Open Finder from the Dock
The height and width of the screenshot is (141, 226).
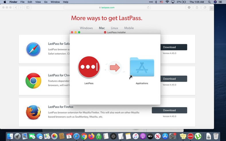[10, 136]
